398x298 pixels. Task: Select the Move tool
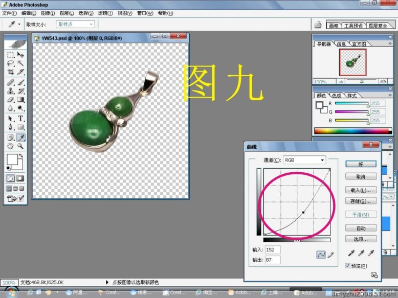[x=20, y=55]
